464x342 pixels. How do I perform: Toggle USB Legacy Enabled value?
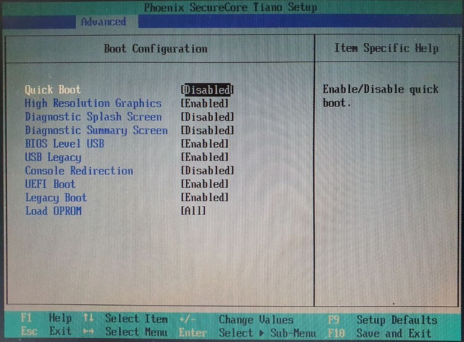click(x=205, y=157)
